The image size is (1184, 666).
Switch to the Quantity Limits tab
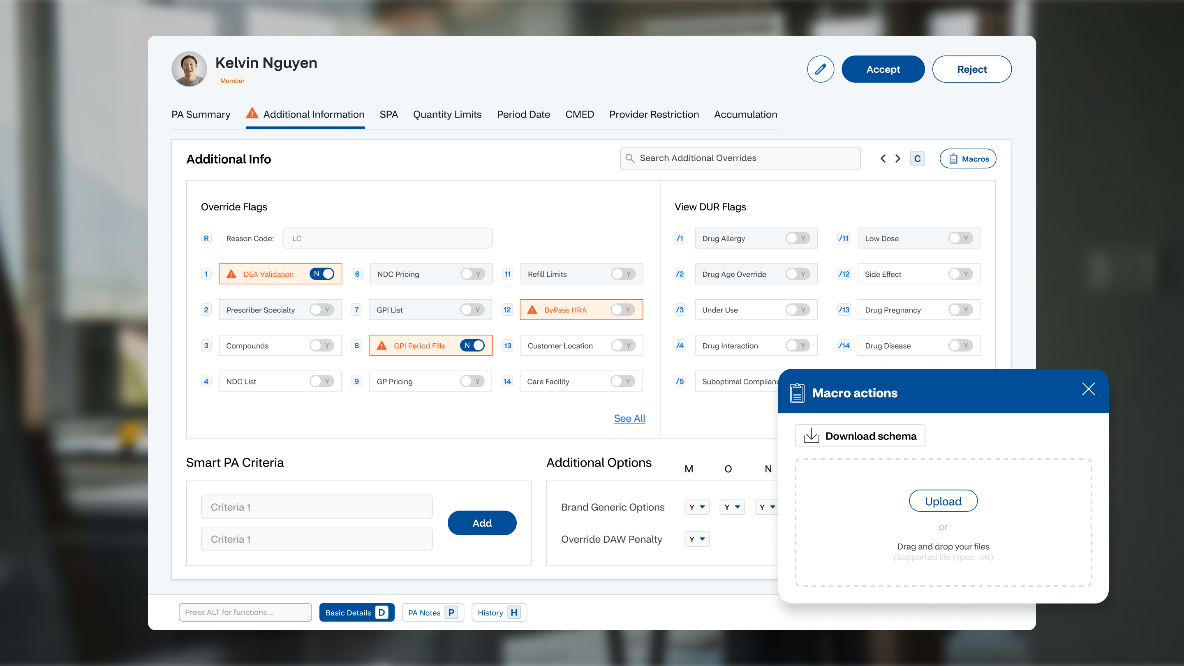click(447, 114)
